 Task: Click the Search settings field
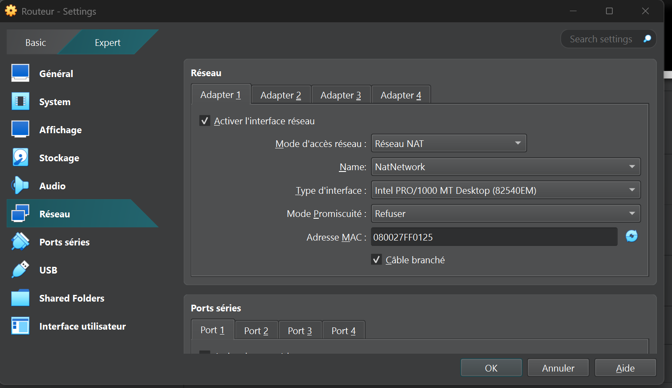tap(600, 39)
